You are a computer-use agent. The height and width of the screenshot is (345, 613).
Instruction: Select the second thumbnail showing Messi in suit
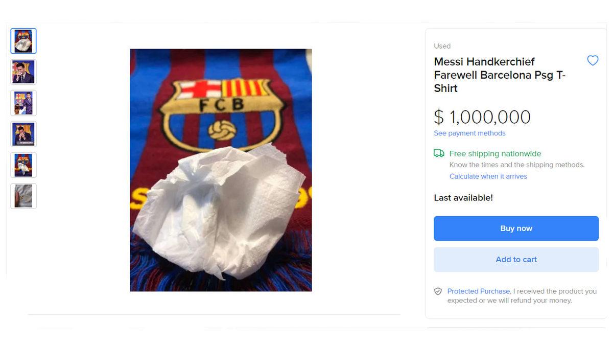(23, 72)
